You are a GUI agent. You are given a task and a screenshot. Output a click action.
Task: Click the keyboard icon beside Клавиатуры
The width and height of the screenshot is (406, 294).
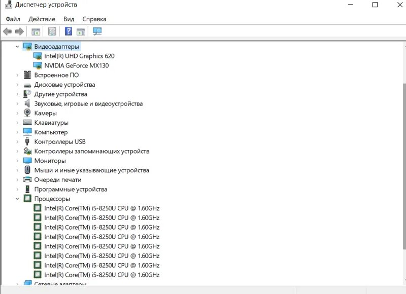[27, 122]
